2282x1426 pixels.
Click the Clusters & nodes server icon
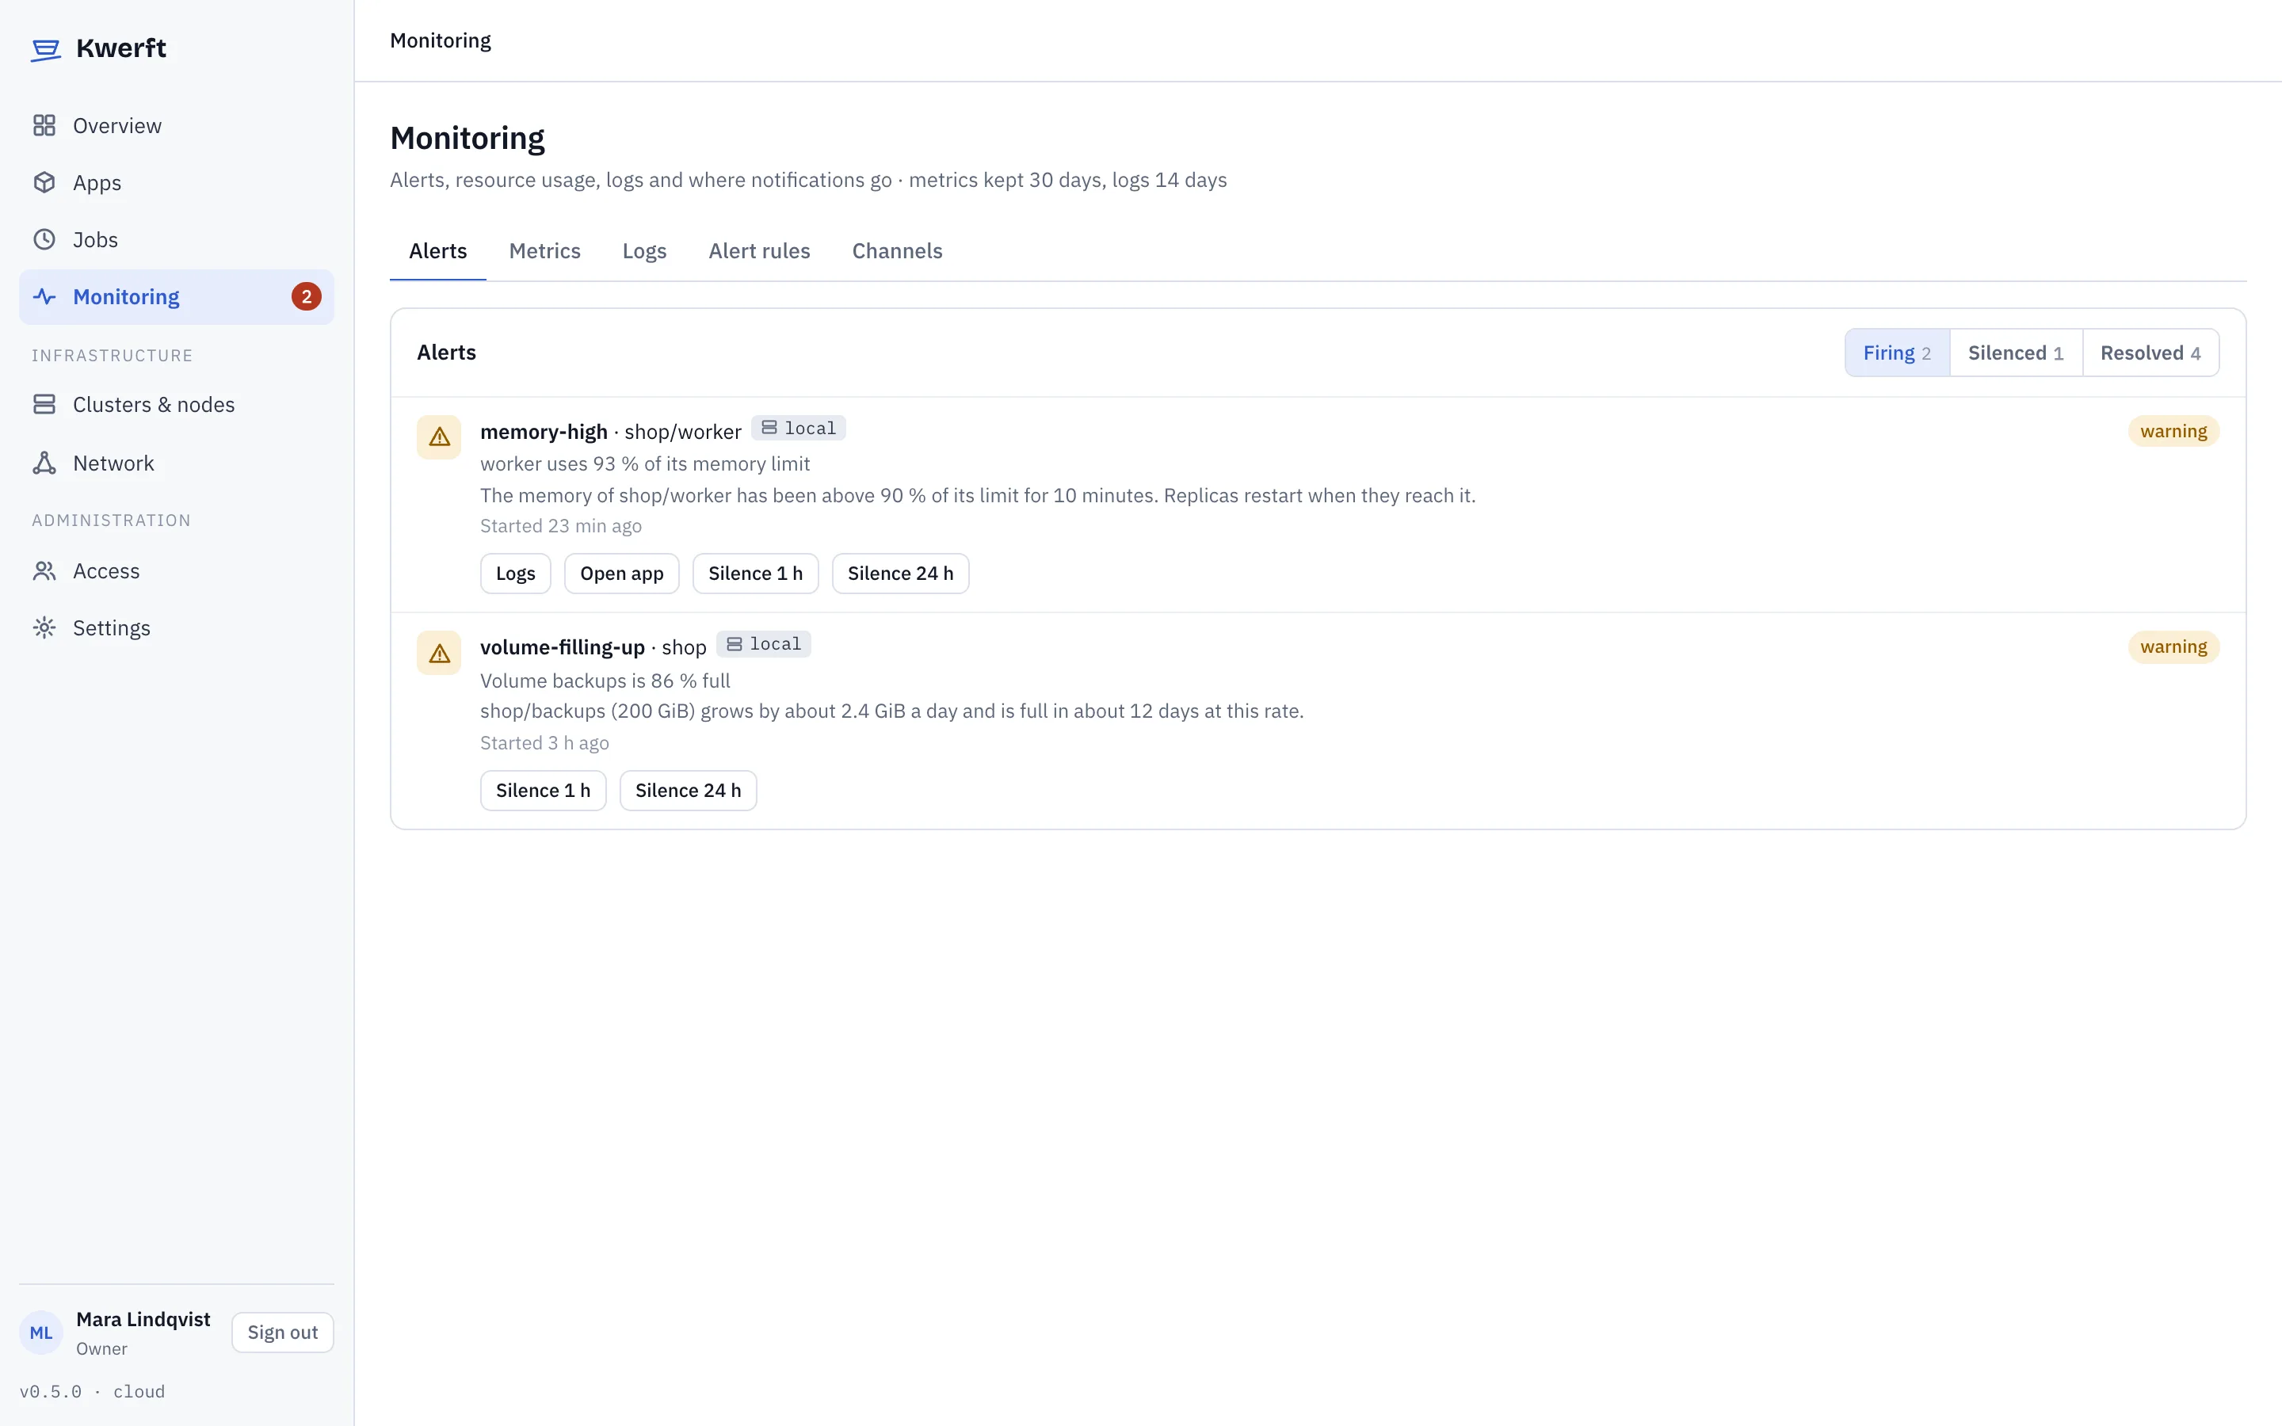click(44, 405)
